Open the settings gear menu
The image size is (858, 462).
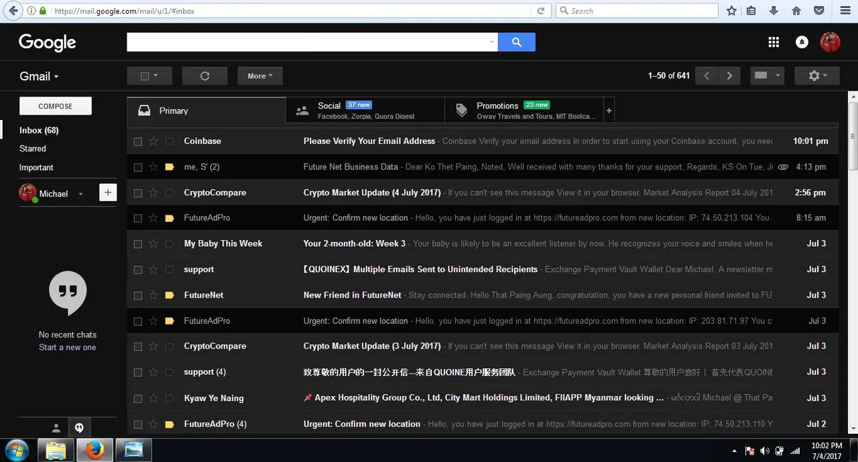816,76
